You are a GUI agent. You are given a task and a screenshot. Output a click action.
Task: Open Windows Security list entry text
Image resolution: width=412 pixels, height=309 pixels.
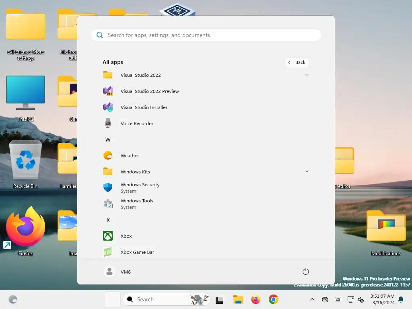pyautogui.click(x=140, y=184)
